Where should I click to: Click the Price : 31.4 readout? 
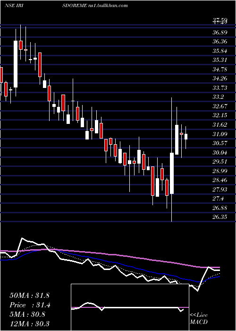30,305
